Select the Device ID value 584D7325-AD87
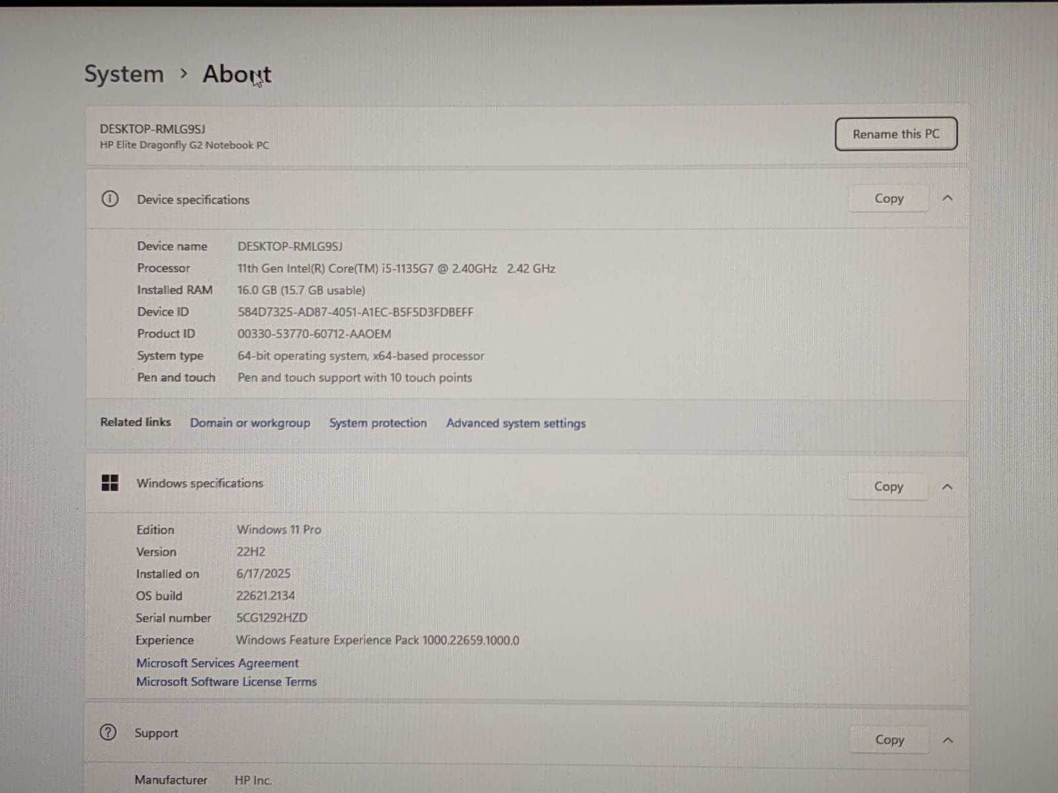The width and height of the screenshot is (1058, 793). click(x=356, y=312)
